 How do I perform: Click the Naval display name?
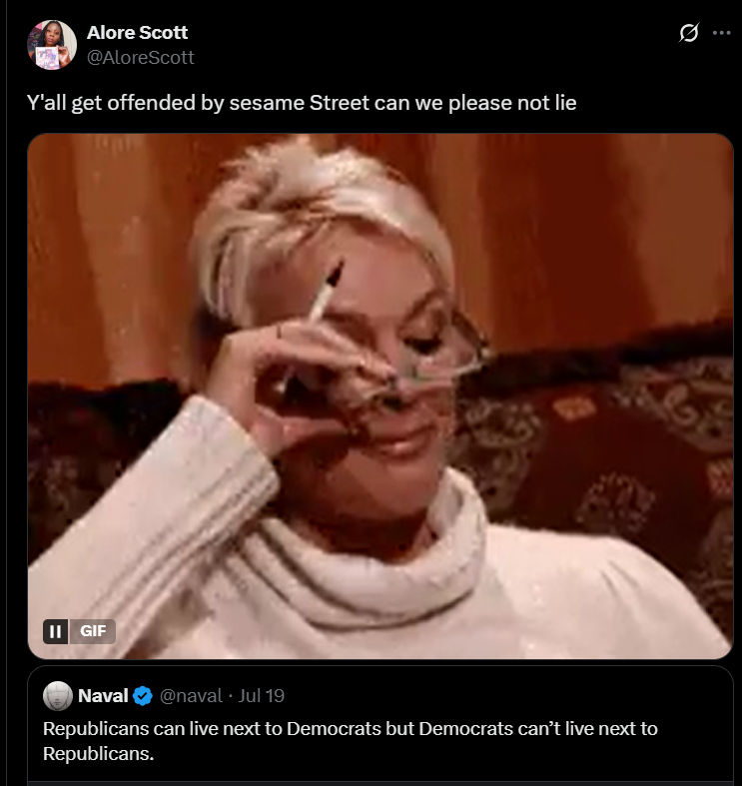pyautogui.click(x=103, y=696)
